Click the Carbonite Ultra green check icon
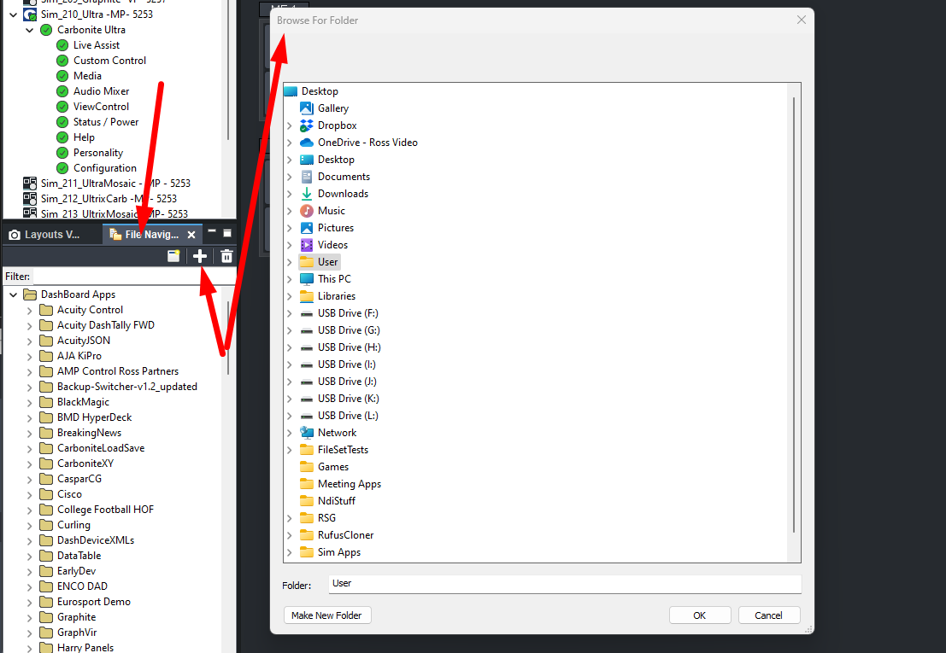946x653 pixels. tap(46, 30)
